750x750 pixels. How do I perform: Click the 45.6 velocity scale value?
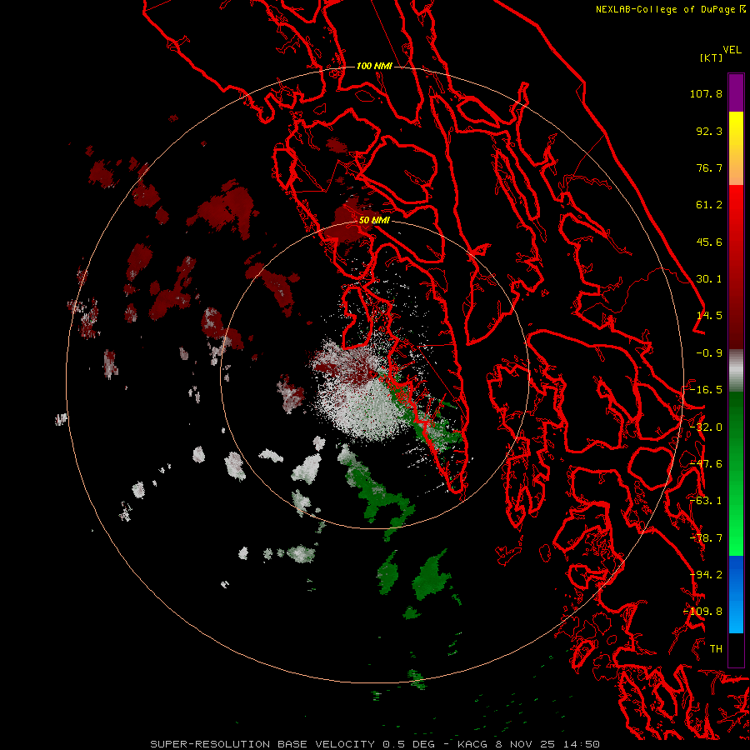click(709, 242)
